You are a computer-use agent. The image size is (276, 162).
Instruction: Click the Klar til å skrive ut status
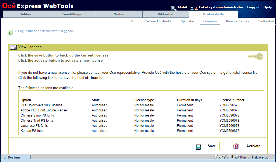(x=254, y=157)
